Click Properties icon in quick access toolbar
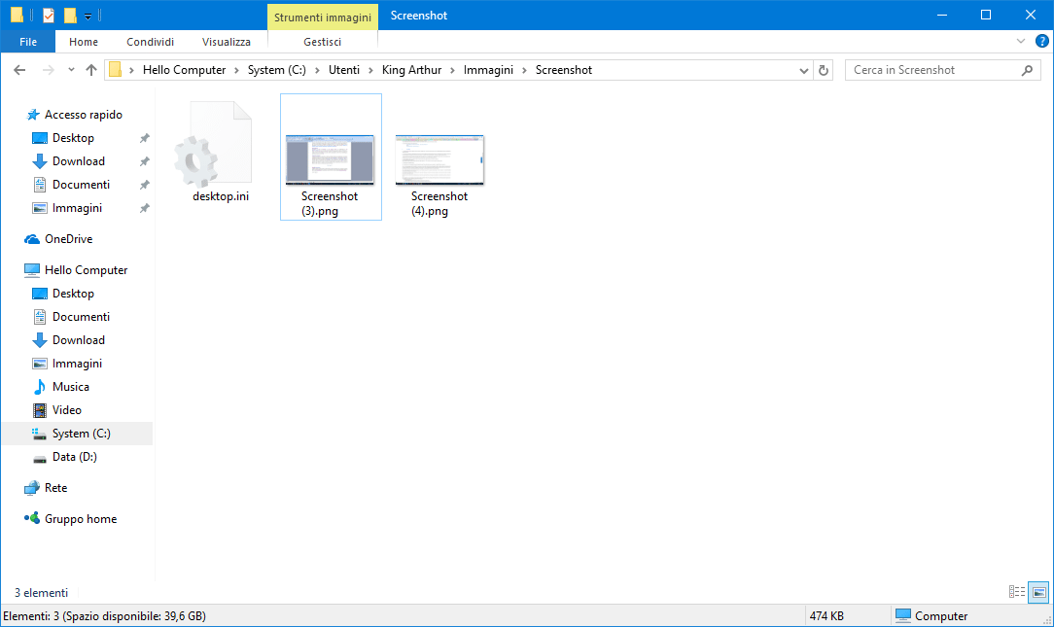The image size is (1054, 627). click(x=49, y=16)
